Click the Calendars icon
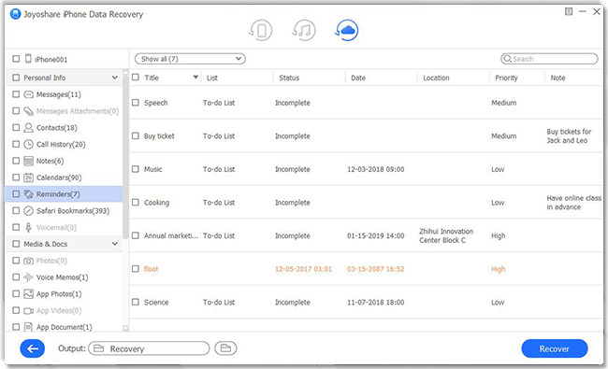The image size is (608, 369). tap(29, 177)
